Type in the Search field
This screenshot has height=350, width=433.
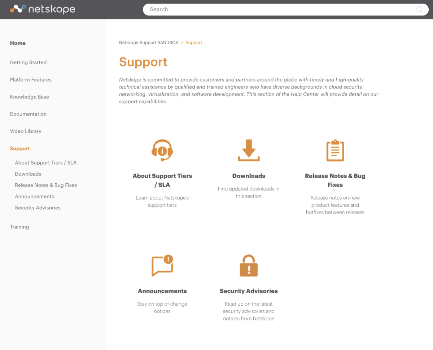(x=281, y=10)
